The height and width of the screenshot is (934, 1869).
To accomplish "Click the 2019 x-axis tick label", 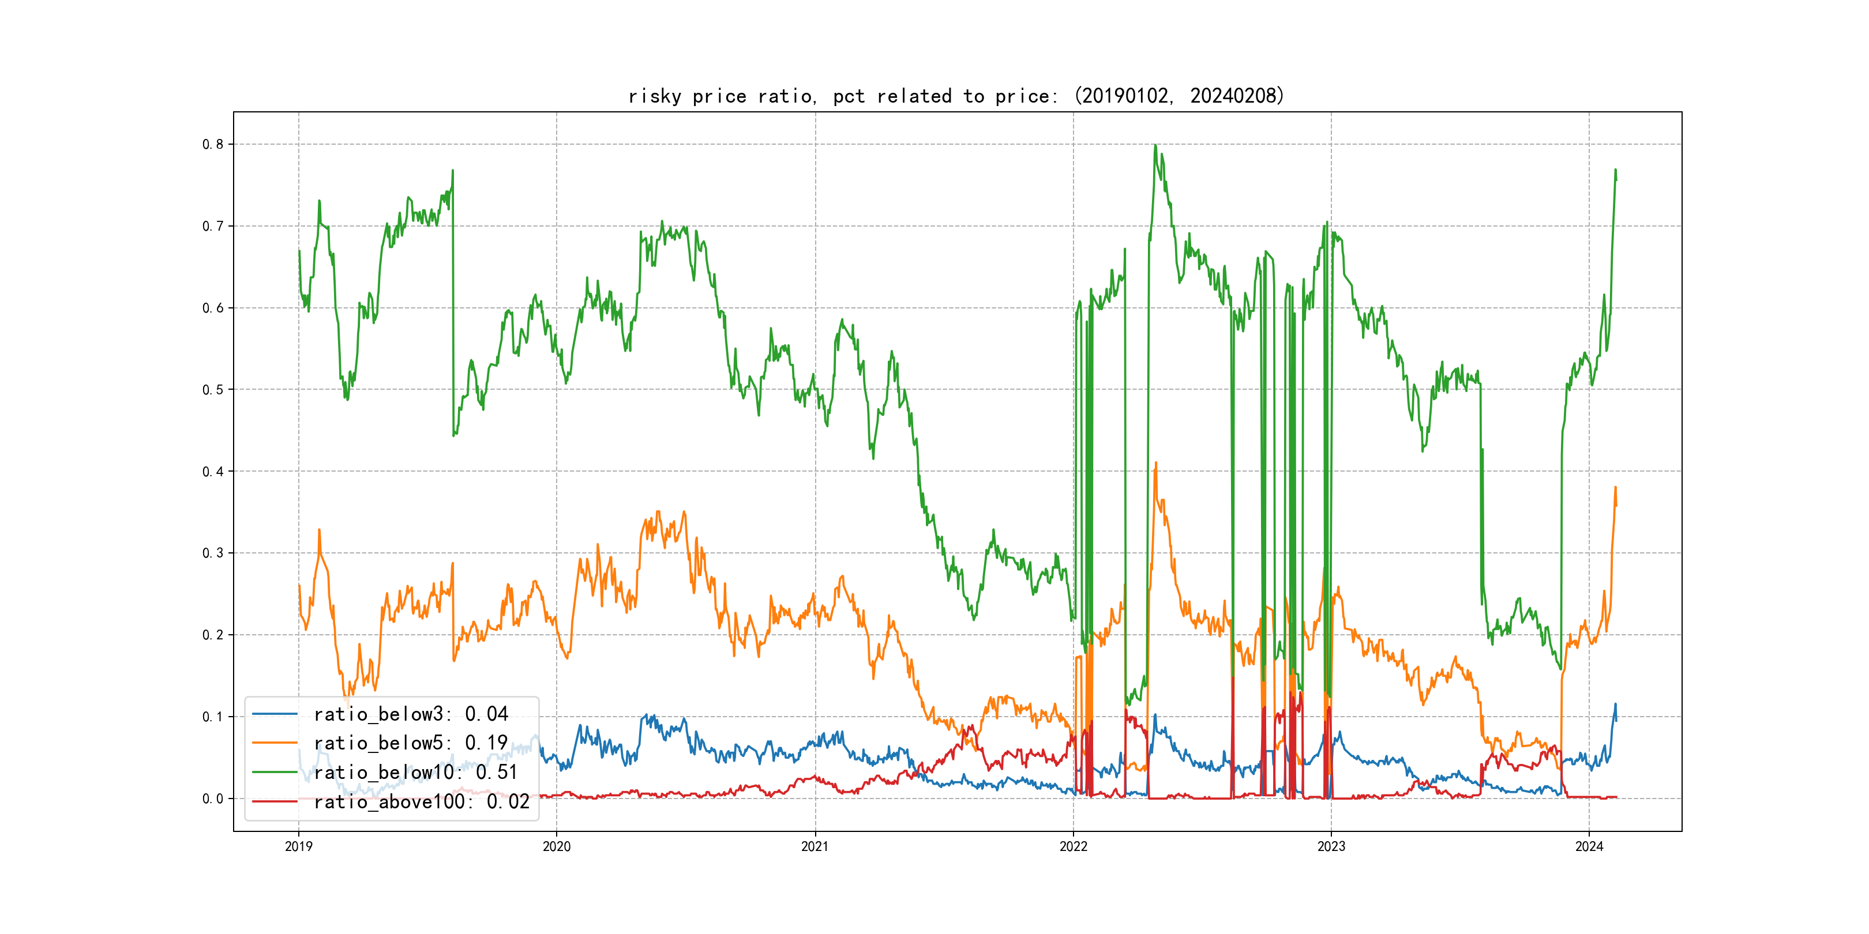I will tap(298, 846).
